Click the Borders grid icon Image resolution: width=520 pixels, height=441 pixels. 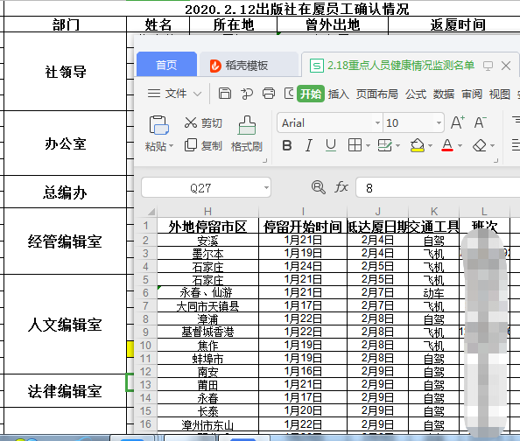pyautogui.click(x=355, y=145)
